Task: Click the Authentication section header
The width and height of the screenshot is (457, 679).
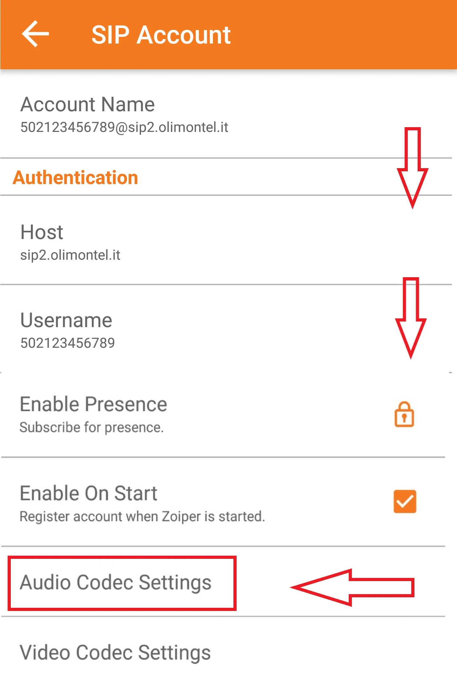Action: click(x=76, y=177)
